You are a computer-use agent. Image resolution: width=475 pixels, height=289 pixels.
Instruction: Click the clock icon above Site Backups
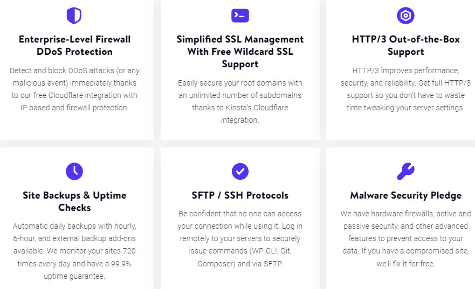[74, 171]
